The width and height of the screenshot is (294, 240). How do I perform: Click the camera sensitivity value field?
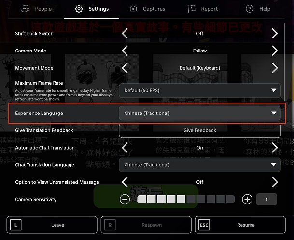(x=266, y=200)
